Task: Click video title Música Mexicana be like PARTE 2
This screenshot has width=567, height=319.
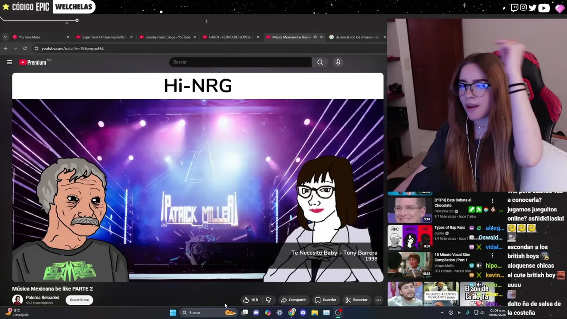Action: (52, 289)
